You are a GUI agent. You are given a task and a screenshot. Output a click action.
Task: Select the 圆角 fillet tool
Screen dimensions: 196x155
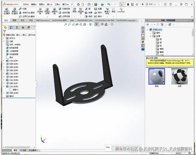pyautogui.click(x=75, y=10)
